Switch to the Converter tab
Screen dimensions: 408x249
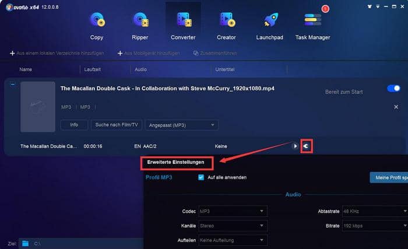(x=183, y=26)
